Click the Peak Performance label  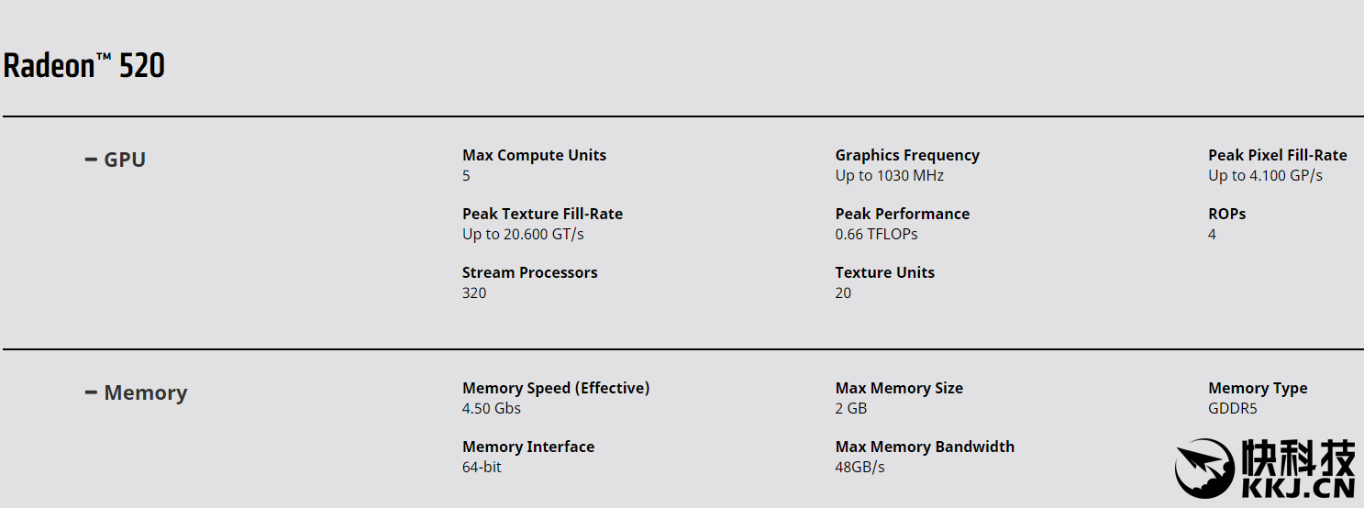click(x=902, y=214)
